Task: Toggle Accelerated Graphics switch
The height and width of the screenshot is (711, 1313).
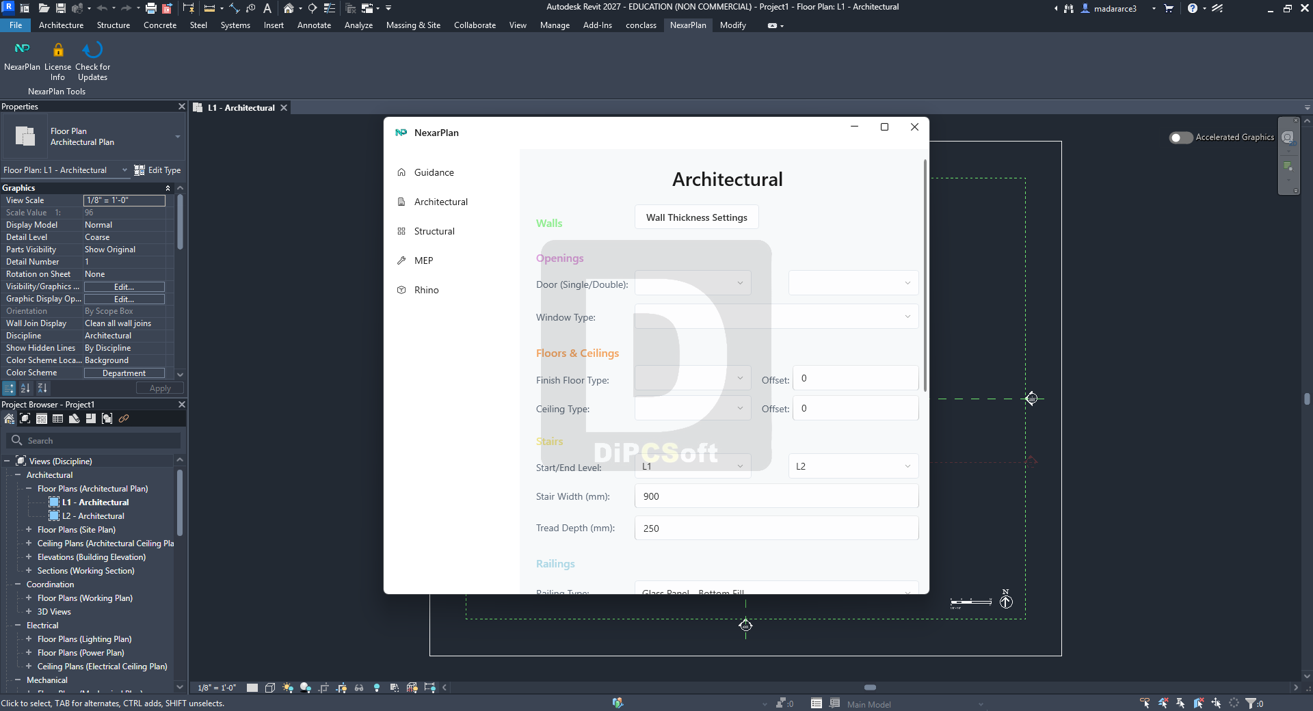Action: point(1181,137)
